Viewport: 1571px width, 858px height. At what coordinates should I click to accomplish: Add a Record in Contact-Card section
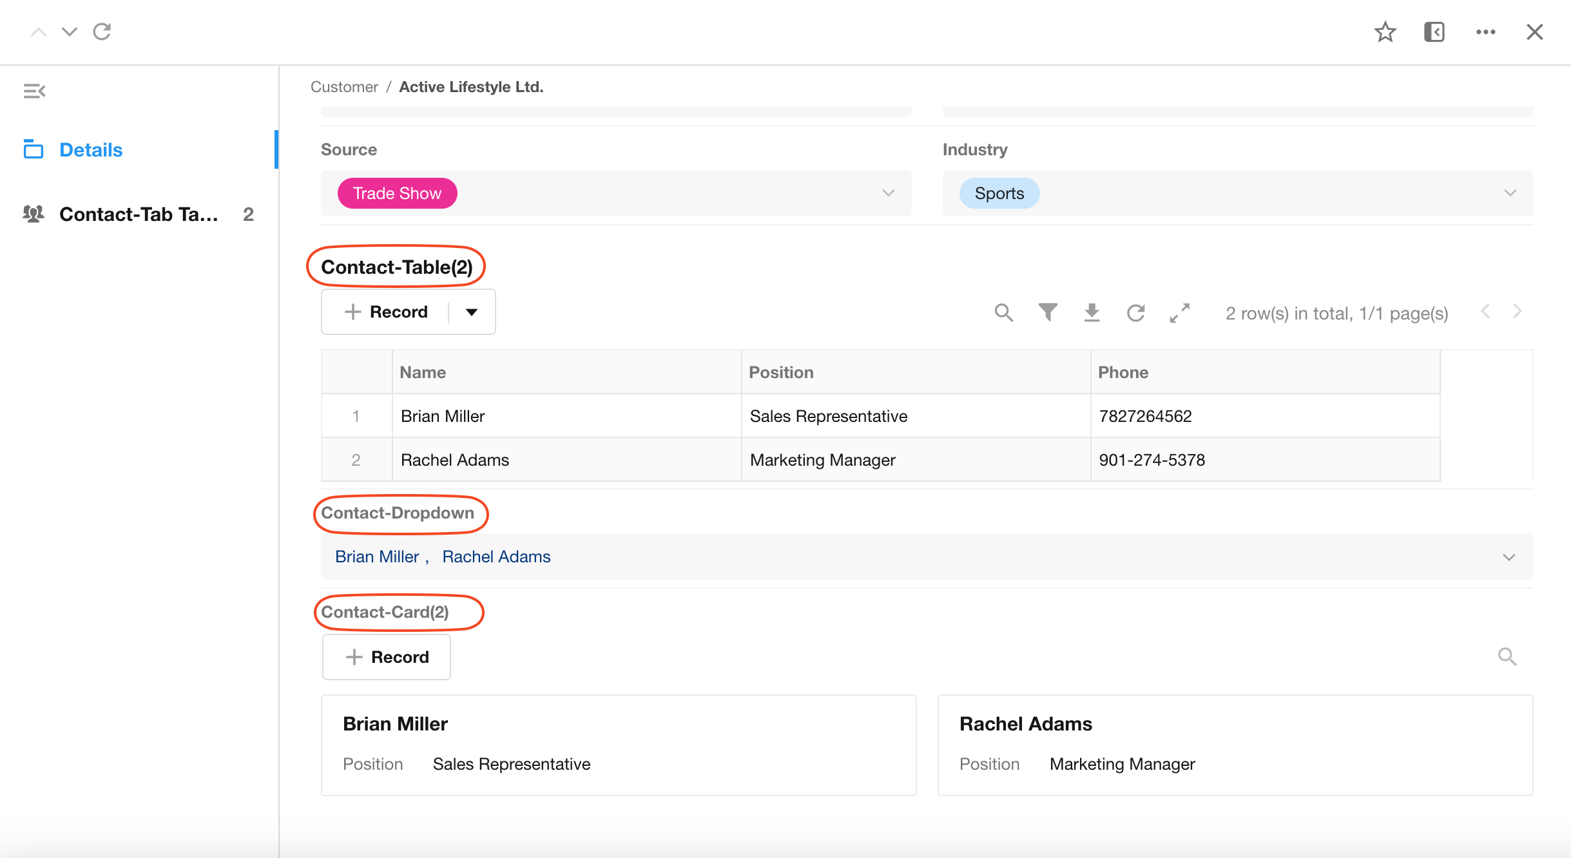point(387,657)
